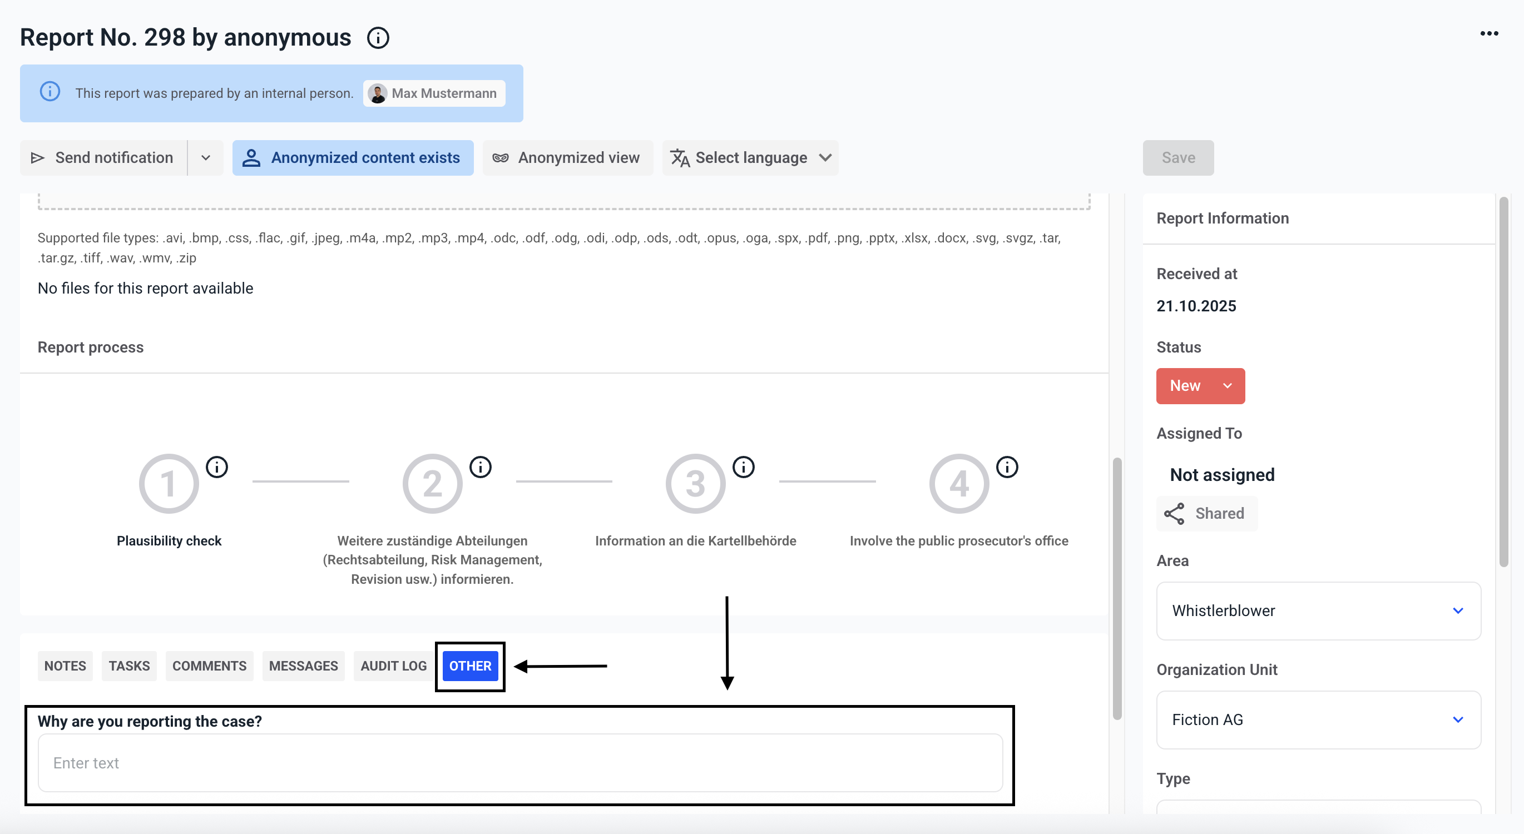
Task: Click the 'Why are you reporting' text field
Action: click(519, 763)
